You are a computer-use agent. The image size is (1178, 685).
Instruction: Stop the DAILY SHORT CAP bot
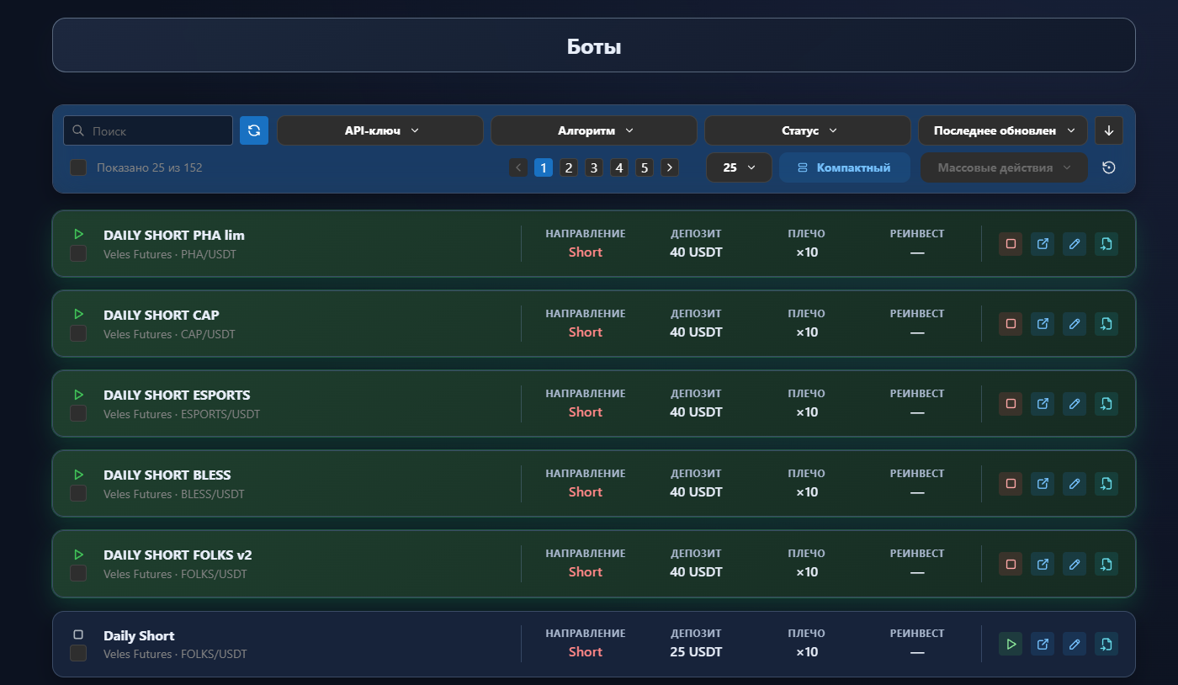point(1011,324)
